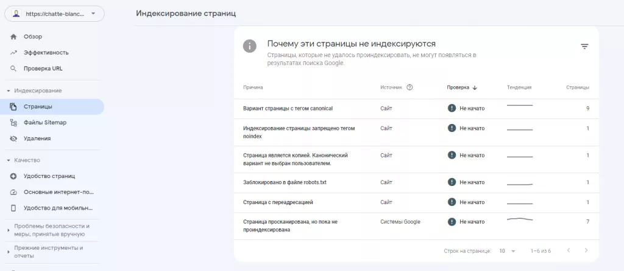Collapse the Качество sidebar section
624x271 pixels.
tap(9, 160)
